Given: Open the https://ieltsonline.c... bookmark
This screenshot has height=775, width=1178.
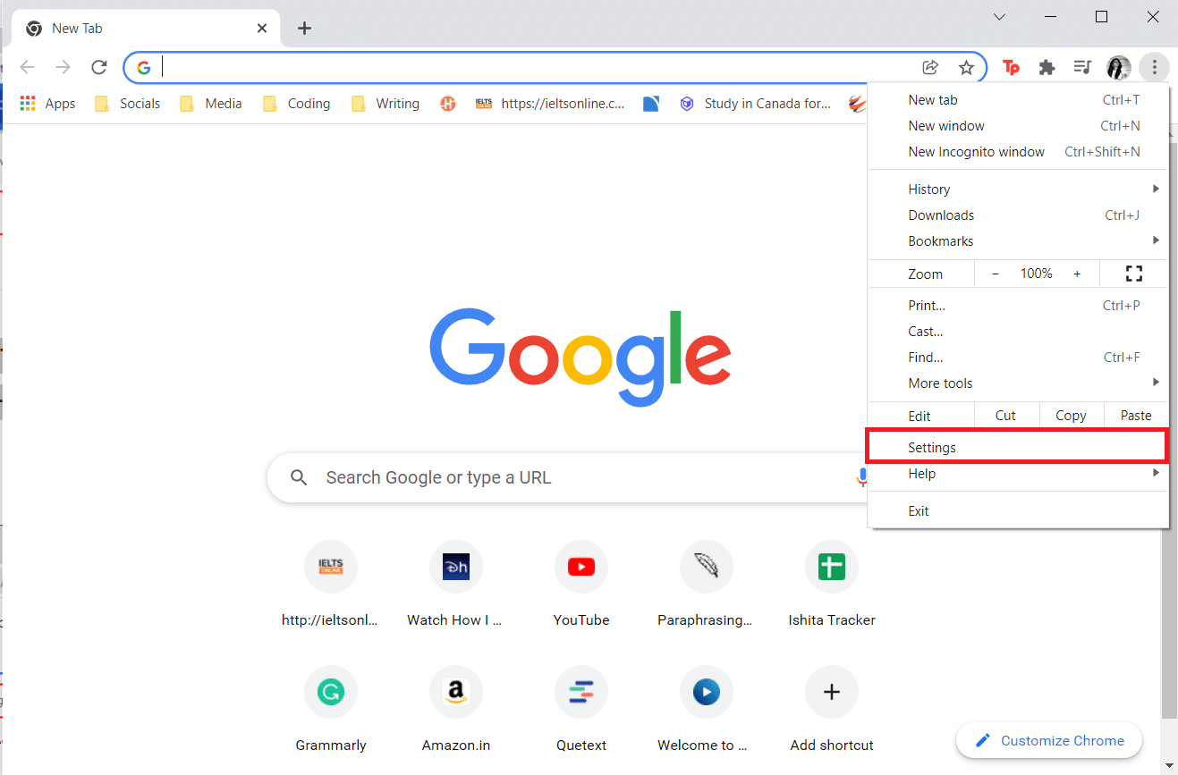Looking at the screenshot, I should pos(550,104).
